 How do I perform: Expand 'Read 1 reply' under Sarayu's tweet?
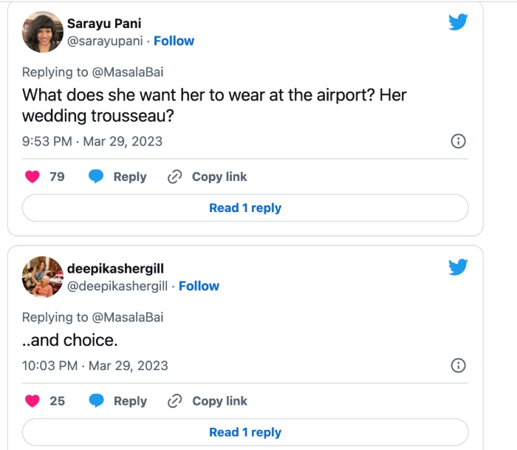pos(245,208)
